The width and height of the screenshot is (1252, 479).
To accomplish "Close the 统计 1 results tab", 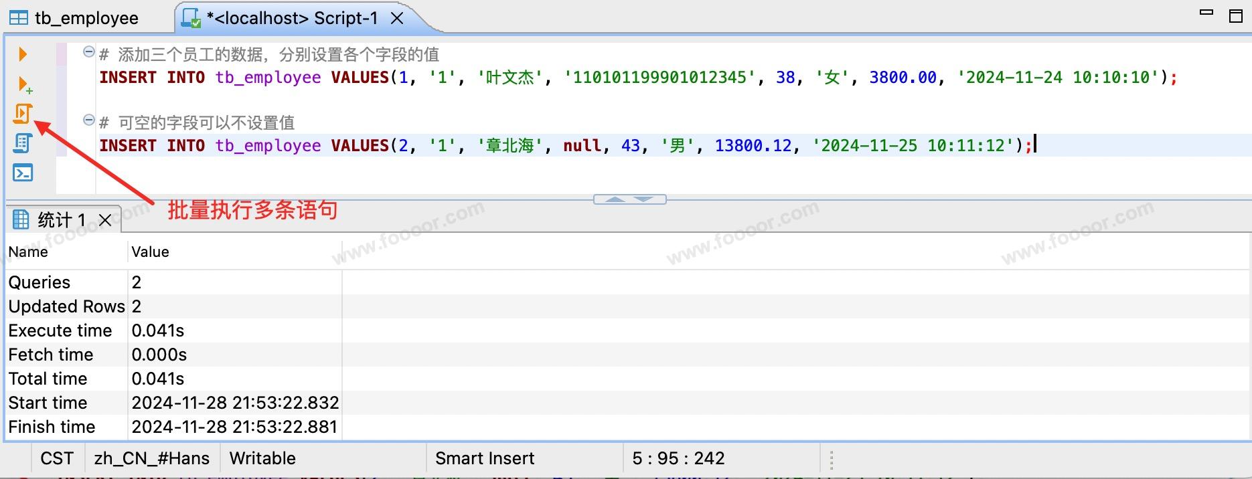I will [105, 220].
